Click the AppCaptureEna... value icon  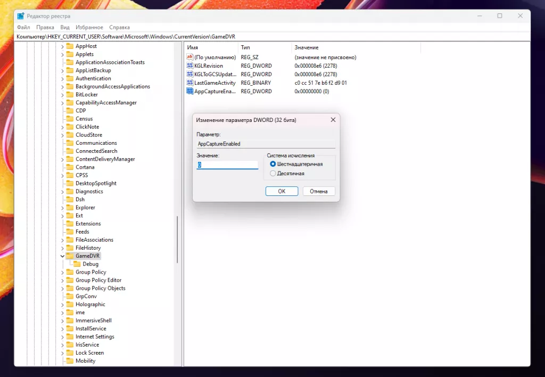[x=189, y=91]
